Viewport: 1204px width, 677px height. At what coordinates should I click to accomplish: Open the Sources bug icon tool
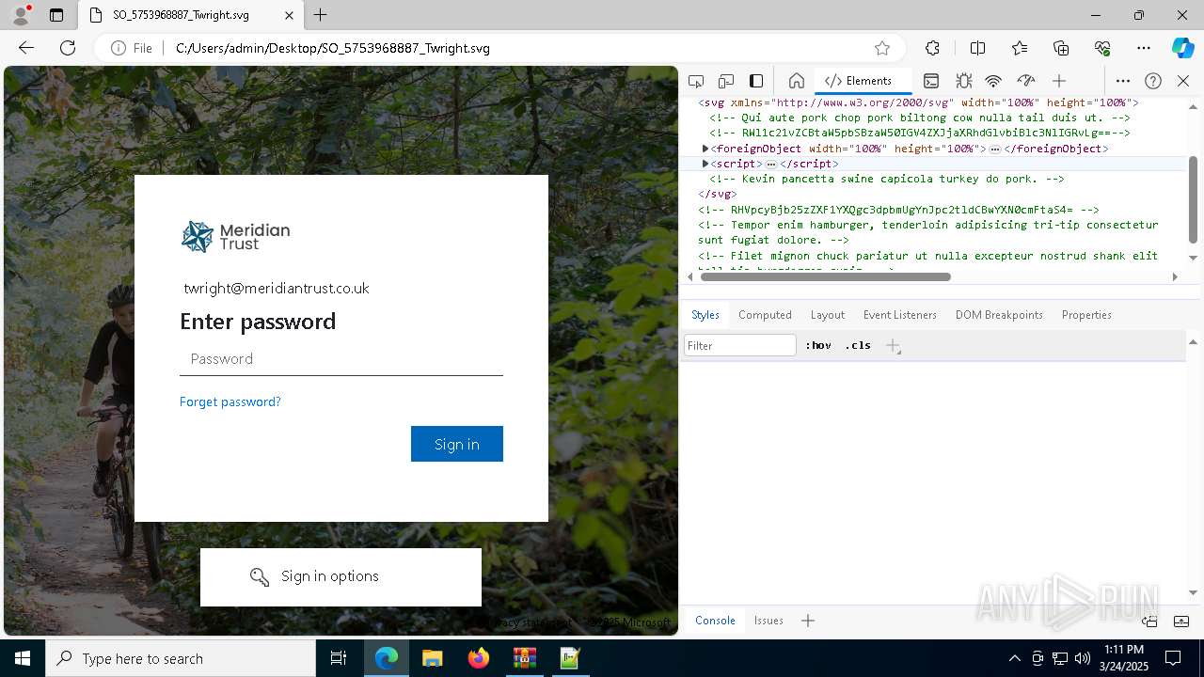(963, 81)
